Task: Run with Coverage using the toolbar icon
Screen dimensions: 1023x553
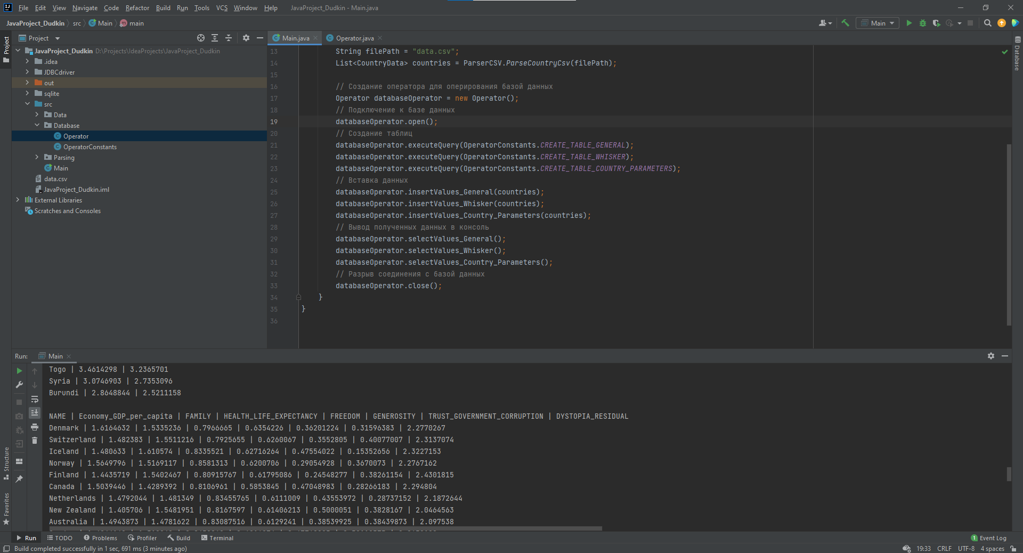Action: point(936,23)
